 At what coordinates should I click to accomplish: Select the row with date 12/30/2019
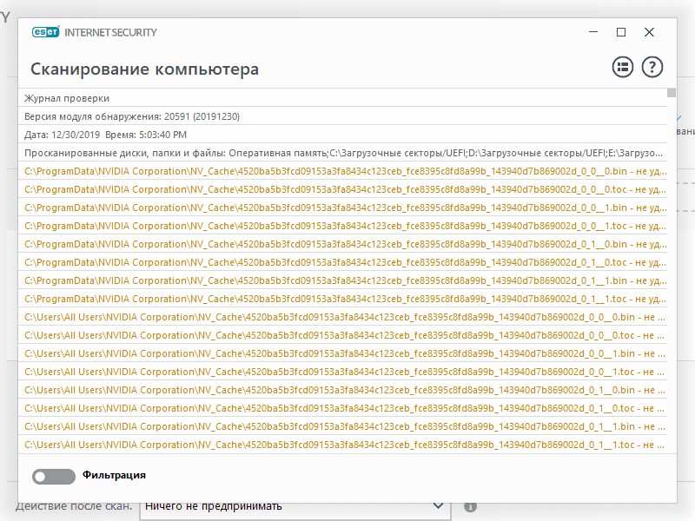(x=105, y=135)
